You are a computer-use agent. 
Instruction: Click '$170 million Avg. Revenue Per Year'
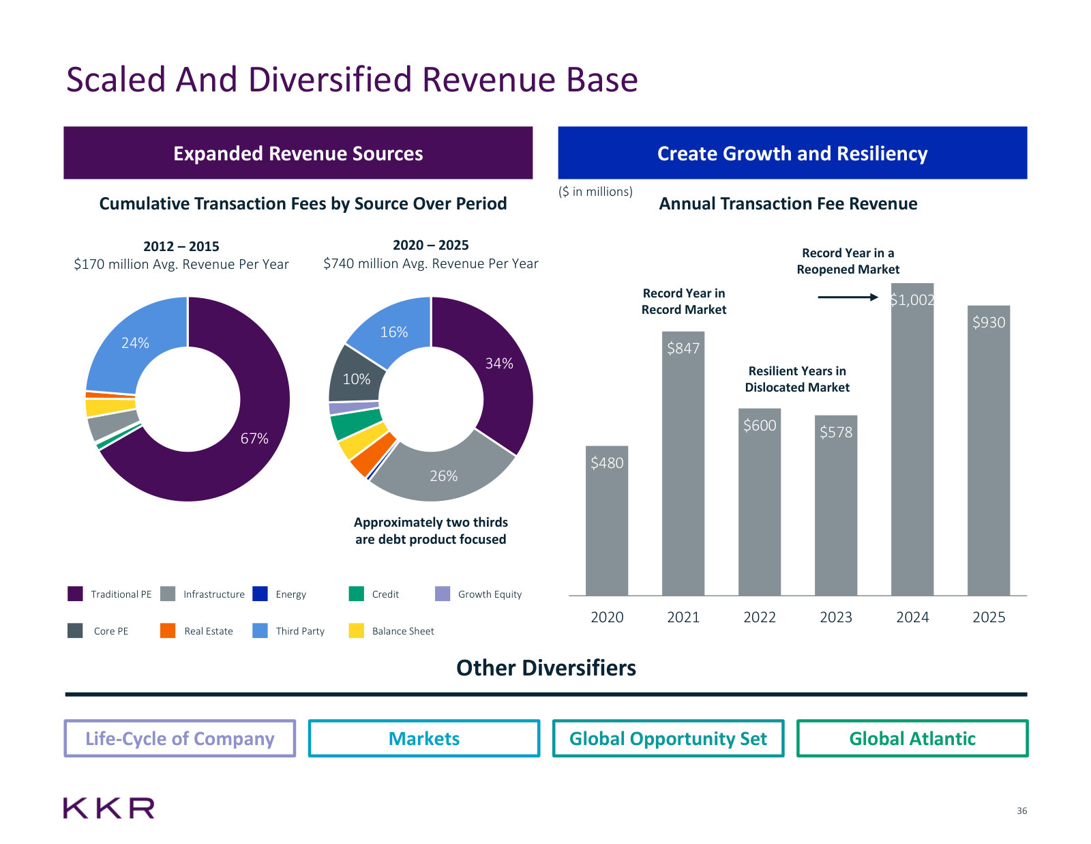(181, 264)
